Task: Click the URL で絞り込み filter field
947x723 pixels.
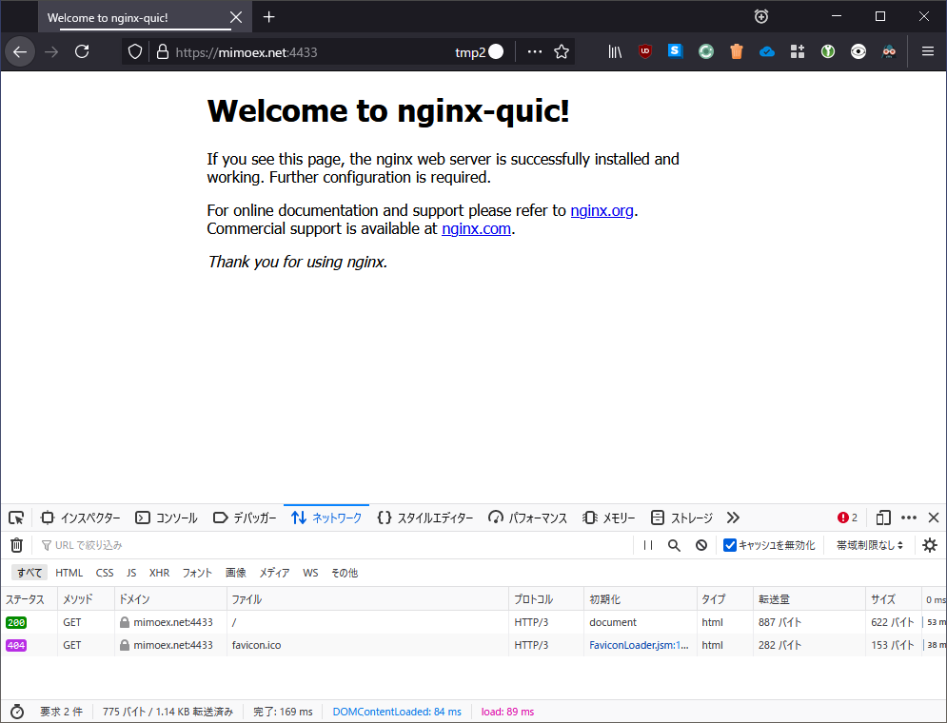Action: point(86,545)
